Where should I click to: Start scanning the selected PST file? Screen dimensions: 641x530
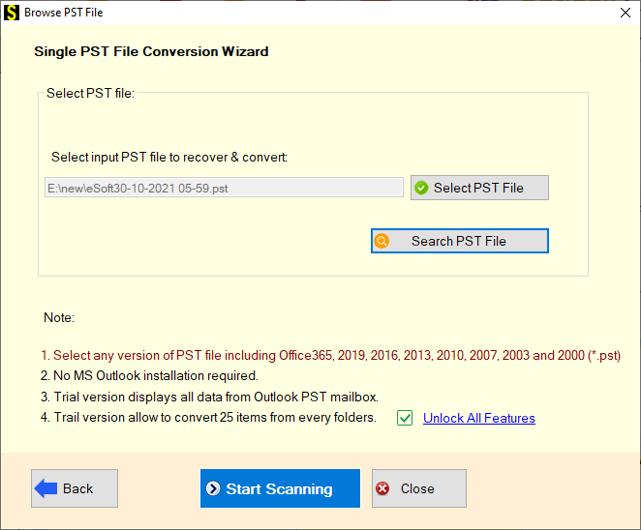(280, 488)
